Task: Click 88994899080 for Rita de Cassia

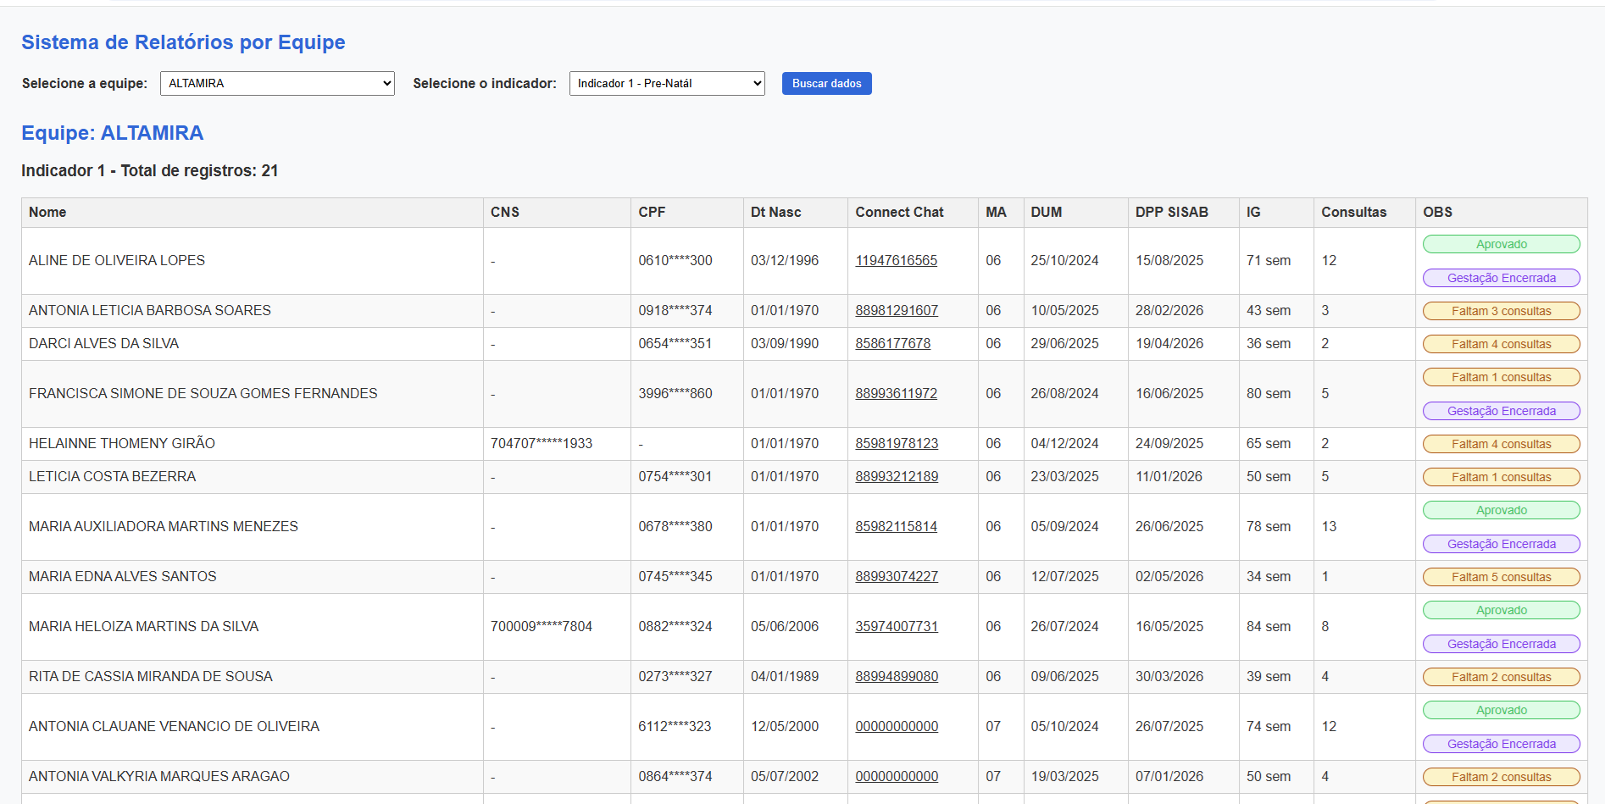Action: point(897,676)
